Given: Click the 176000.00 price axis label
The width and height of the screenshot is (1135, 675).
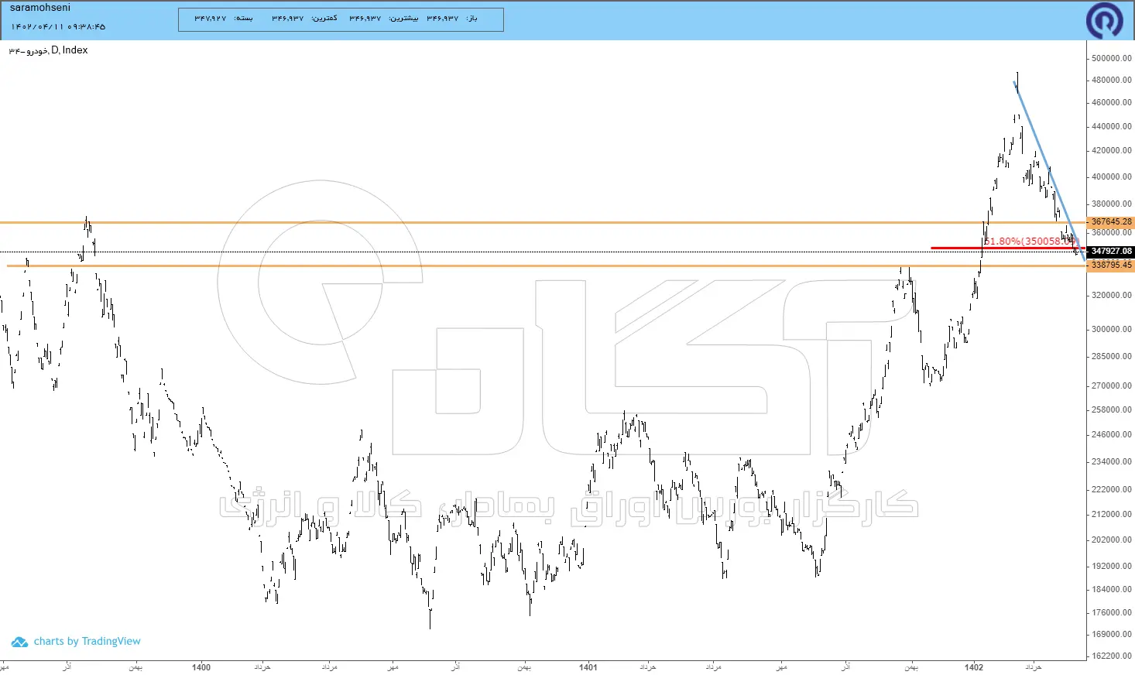Looking at the screenshot, I should point(1112,612).
